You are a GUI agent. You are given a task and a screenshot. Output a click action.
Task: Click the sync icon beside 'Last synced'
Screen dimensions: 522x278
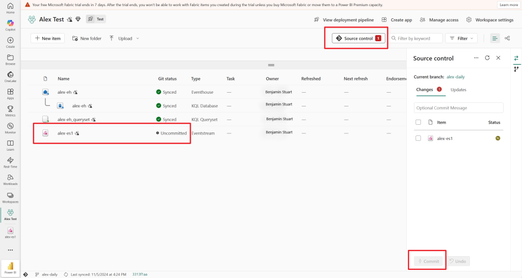pos(66,274)
